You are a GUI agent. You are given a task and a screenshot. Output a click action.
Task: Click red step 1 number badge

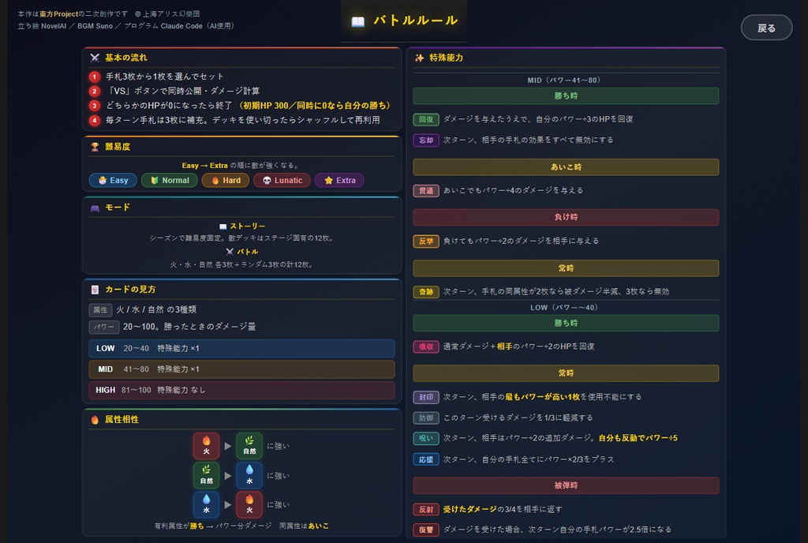click(95, 77)
